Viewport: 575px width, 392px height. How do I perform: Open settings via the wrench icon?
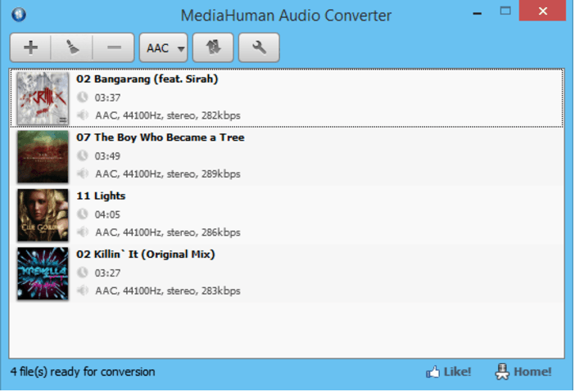pos(259,47)
